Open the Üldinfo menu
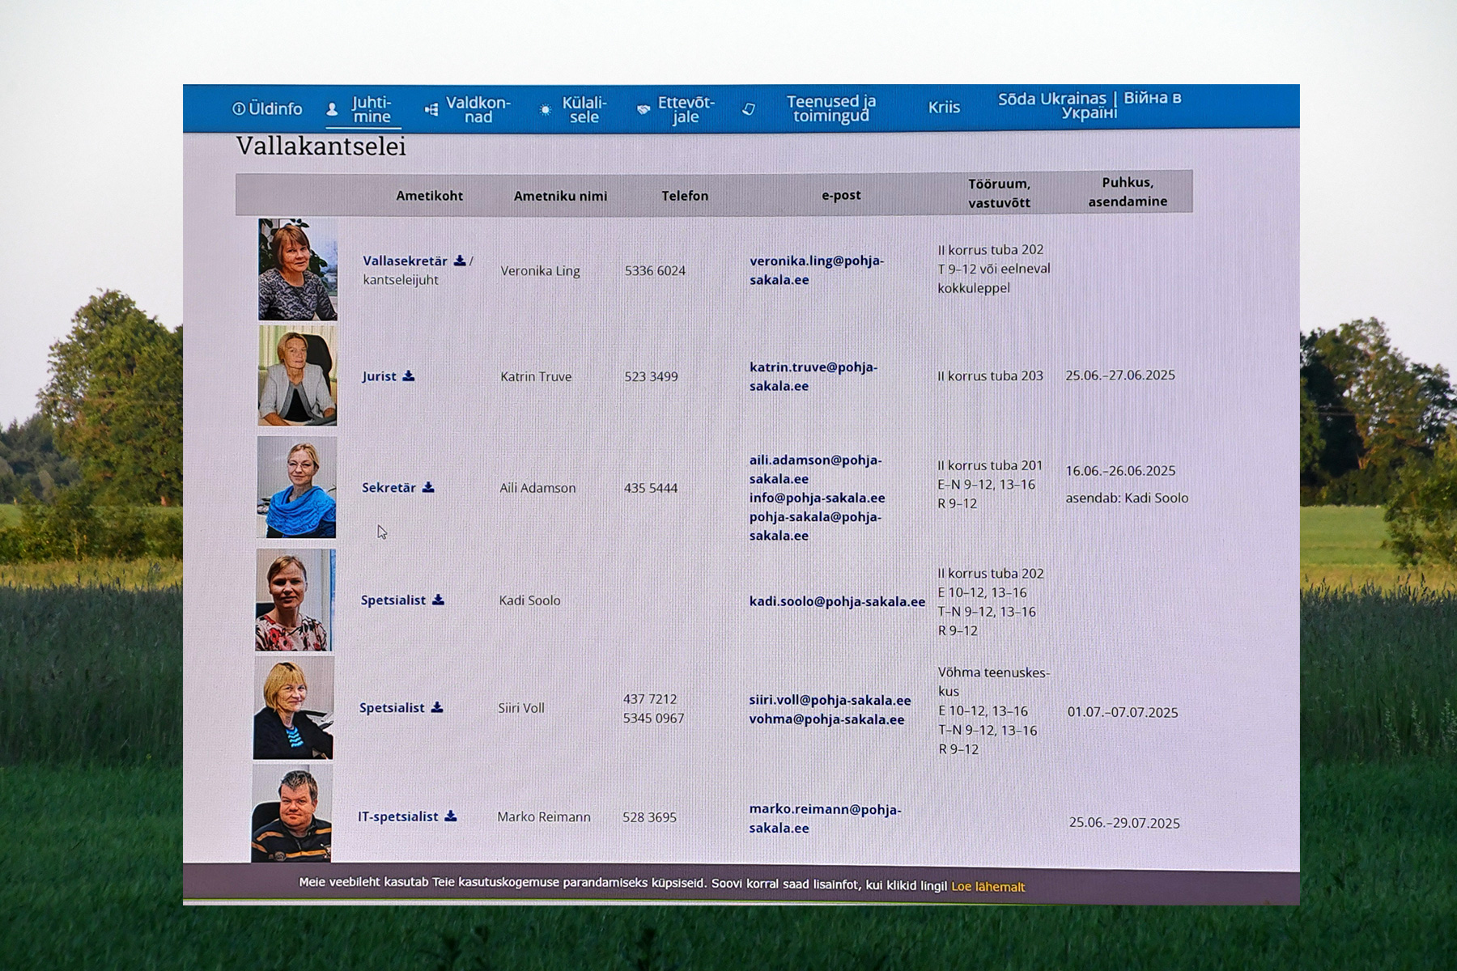This screenshot has height=971, width=1457. (x=267, y=108)
